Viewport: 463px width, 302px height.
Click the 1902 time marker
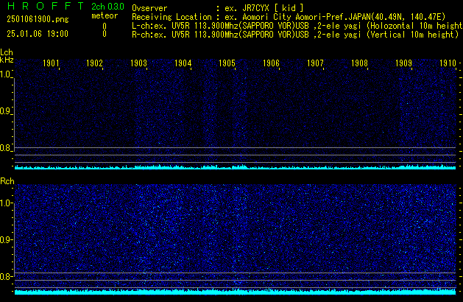pos(94,63)
